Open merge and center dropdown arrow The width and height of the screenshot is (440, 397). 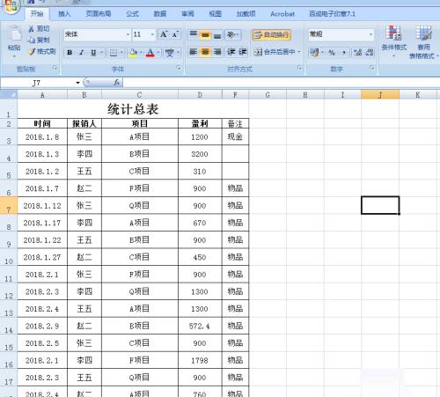click(299, 52)
